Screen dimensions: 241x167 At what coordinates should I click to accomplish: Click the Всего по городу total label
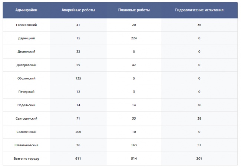(x=26, y=158)
